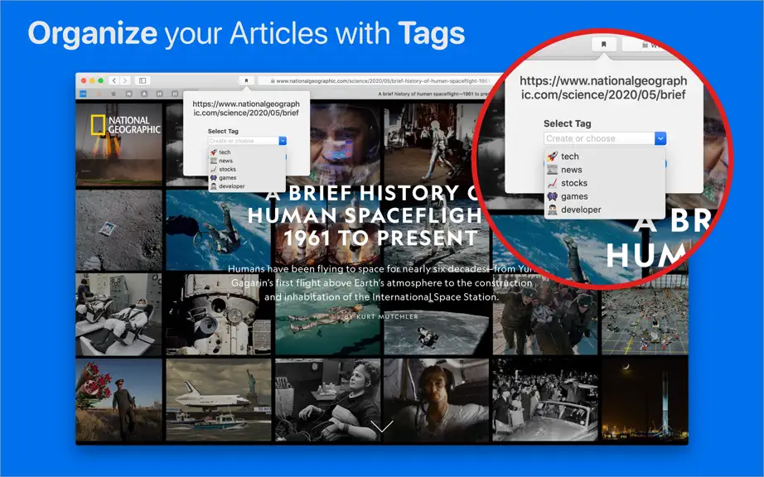The height and width of the screenshot is (477, 764).
Task: Show the Safari sidebar panel
Action: click(x=143, y=80)
